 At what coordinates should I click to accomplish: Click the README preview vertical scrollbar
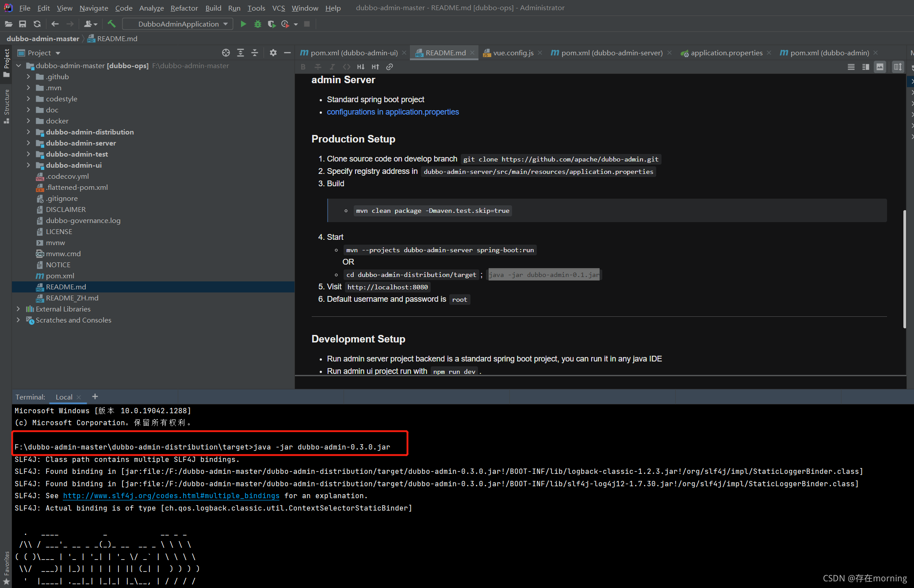(x=904, y=270)
